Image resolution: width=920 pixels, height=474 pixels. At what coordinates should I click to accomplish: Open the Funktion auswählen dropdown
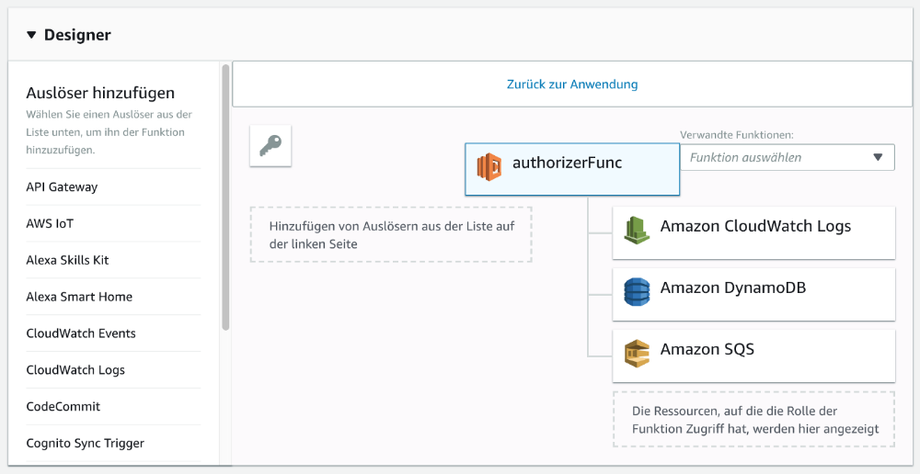click(788, 158)
